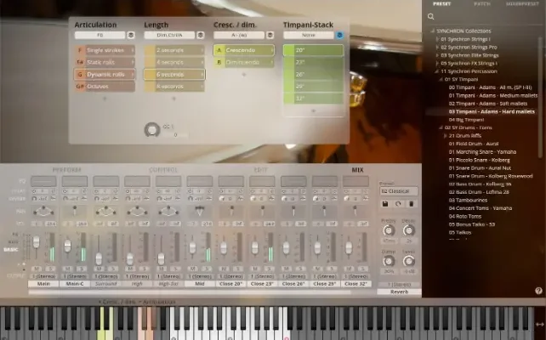Open the 02 Classical mixer preset dropdown
The height and width of the screenshot is (340, 546).
pos(397,192)
